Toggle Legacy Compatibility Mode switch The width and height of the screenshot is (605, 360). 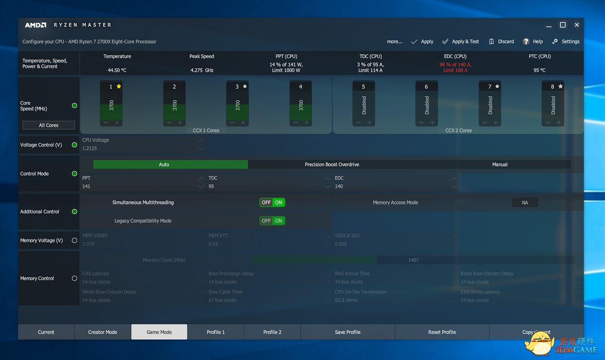pyautogui.click(x=272, y=221)
